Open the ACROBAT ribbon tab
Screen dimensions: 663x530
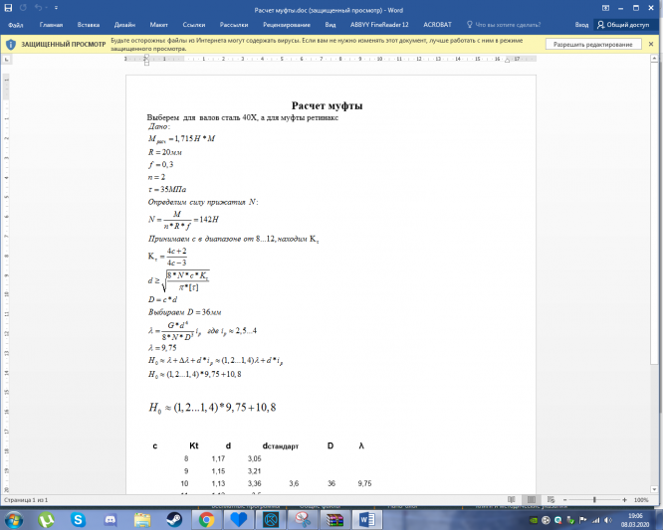438,25
